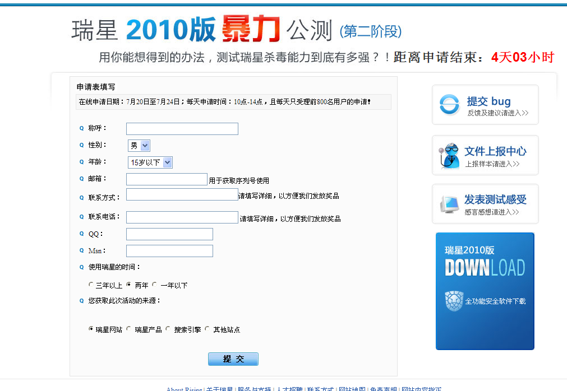Click the 使用瑞星的时间 label
Screen dimensions: 567x391
click(114, 267)
